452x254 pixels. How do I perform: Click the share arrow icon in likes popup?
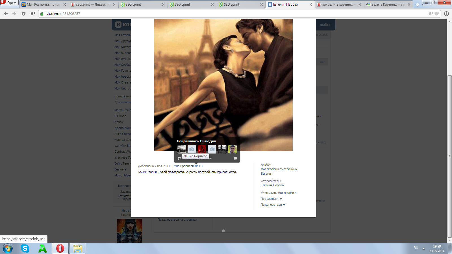pos(179,159)
